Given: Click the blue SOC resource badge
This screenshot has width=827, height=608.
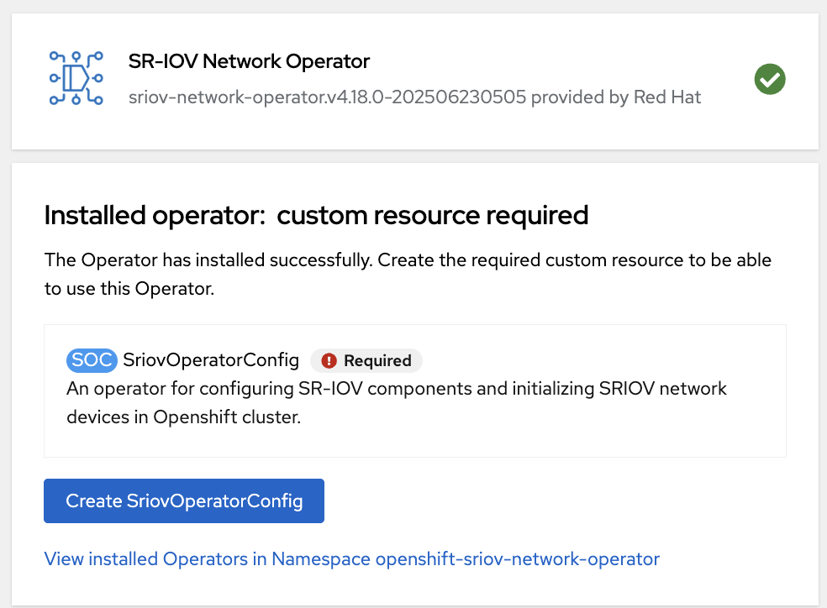Looking at the screenshot, I should [x=91, y=360].
